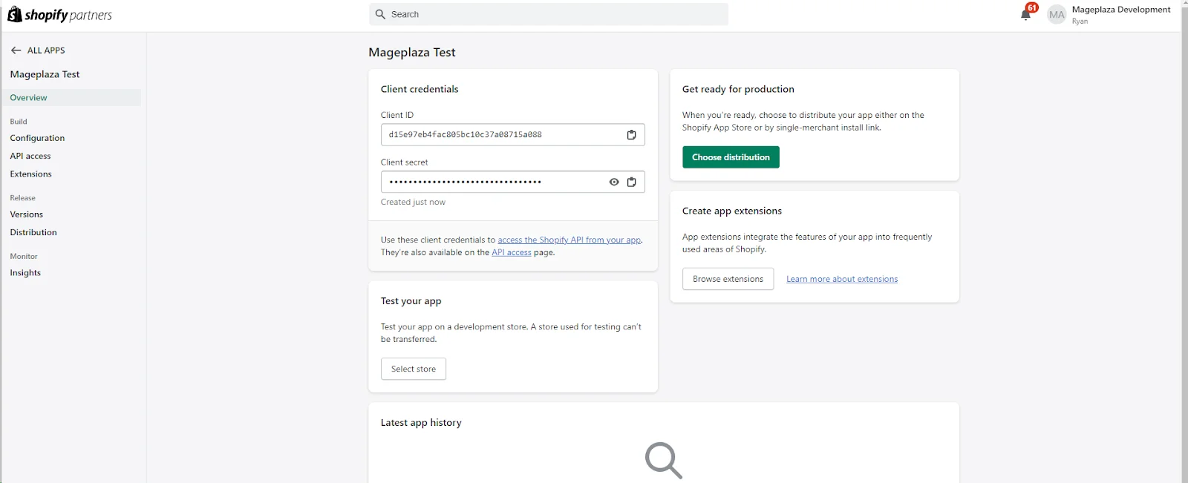The width and height of the screenshot is (1188, 483).
Task: Open the Overview sidebar item
Action: click(x=71, y=98)
